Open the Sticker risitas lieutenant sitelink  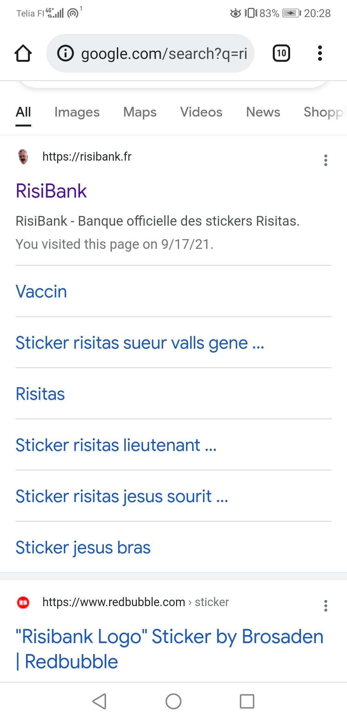[116, 445]
